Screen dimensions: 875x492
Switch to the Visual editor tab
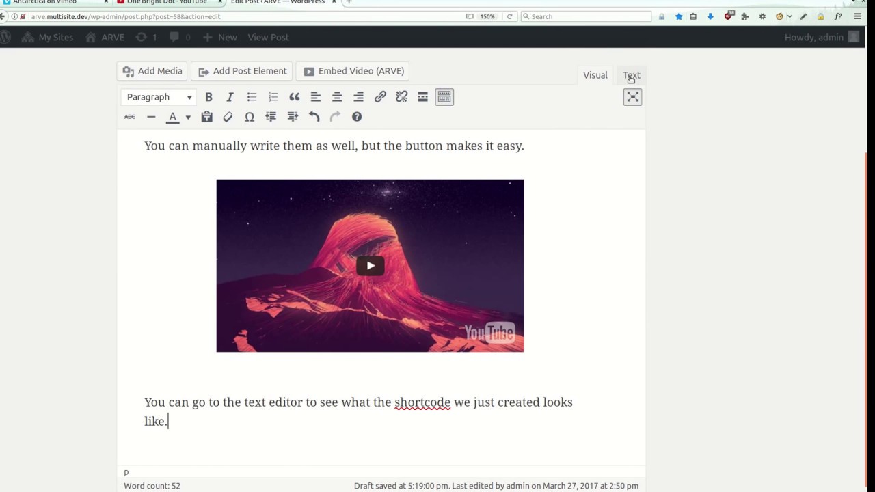[595, 75]
